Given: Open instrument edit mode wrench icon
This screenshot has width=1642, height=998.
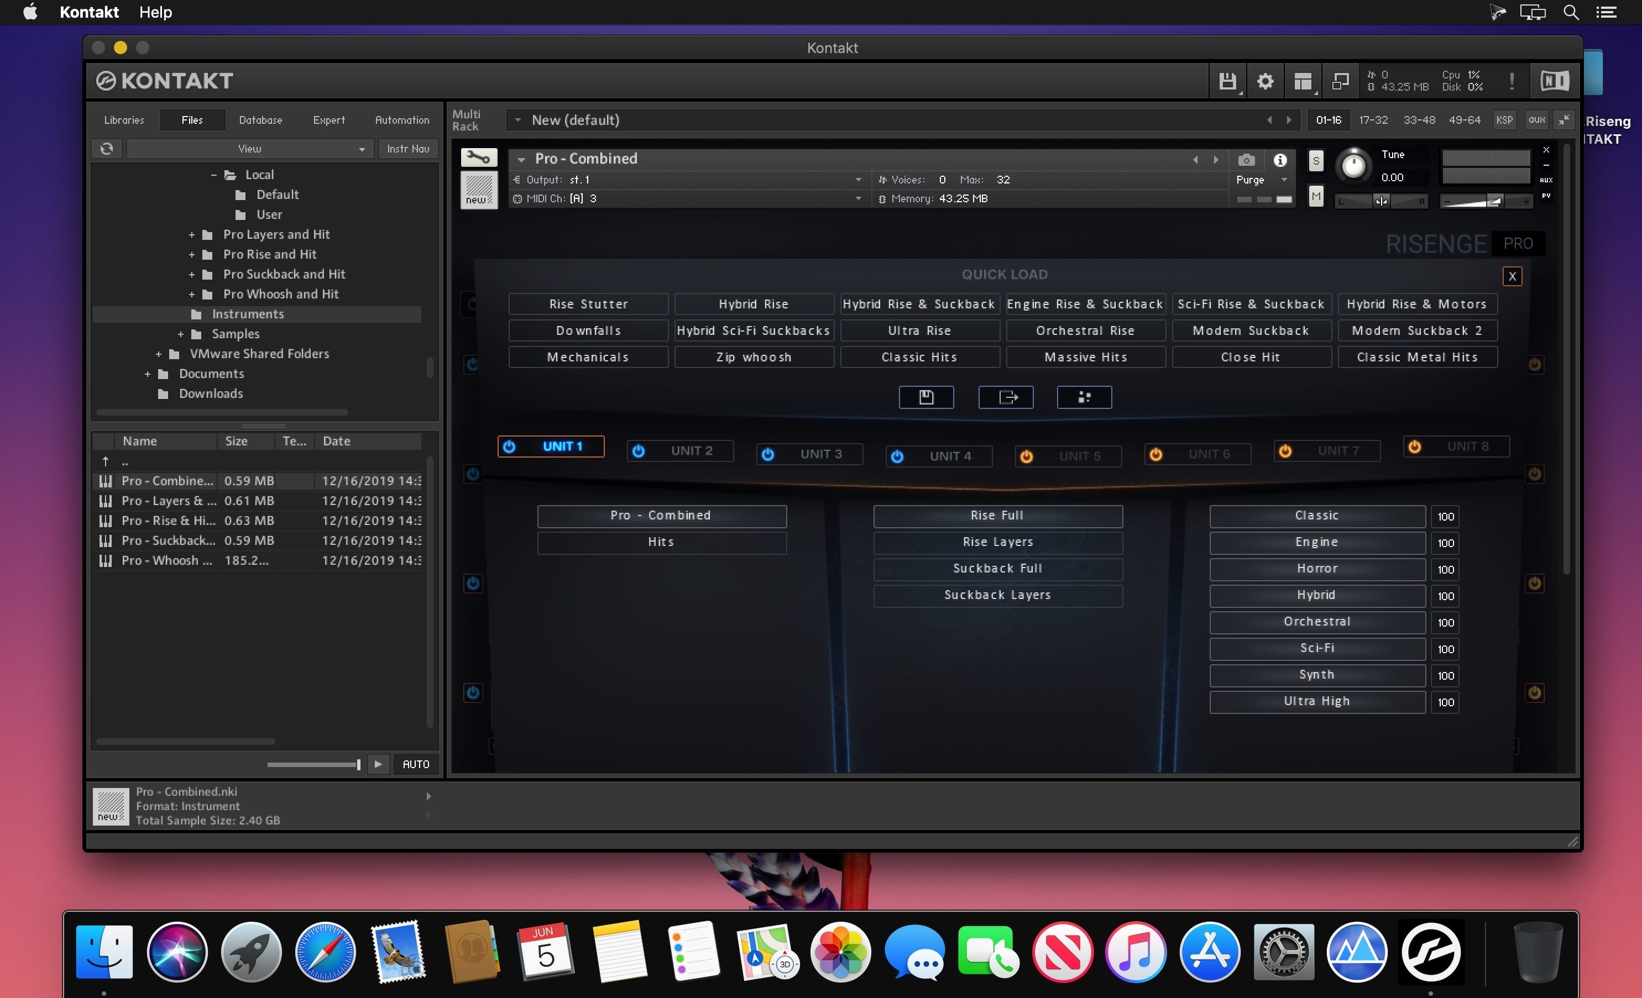Looking at the screenshot, I should (x=478, y=158).
